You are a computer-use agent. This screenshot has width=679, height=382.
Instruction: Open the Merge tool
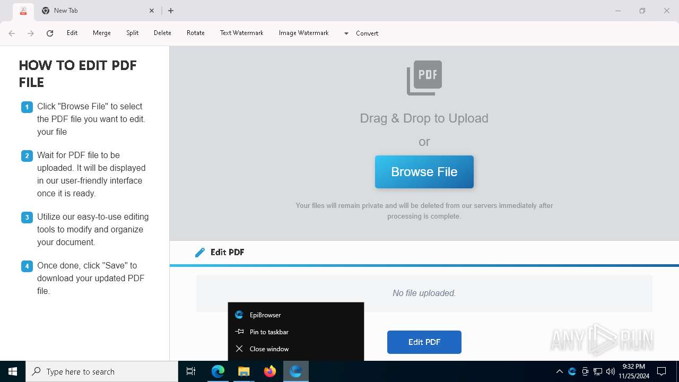click(x=102, y=33)
